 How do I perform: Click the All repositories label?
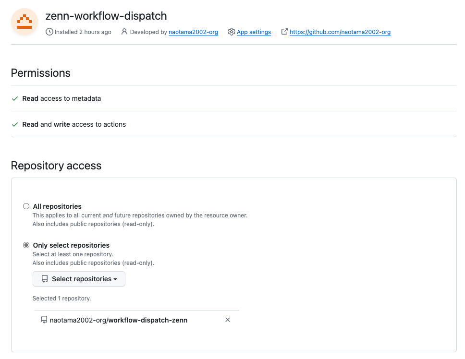click(x=57, y=206)
